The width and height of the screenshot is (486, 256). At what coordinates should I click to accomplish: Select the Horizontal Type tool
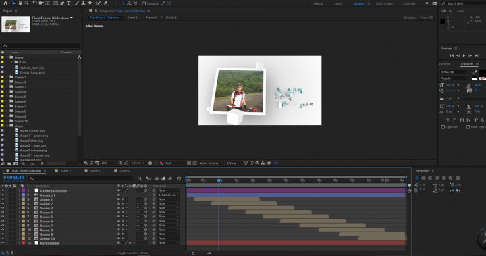pyautogui.click(x=68, y=3)
